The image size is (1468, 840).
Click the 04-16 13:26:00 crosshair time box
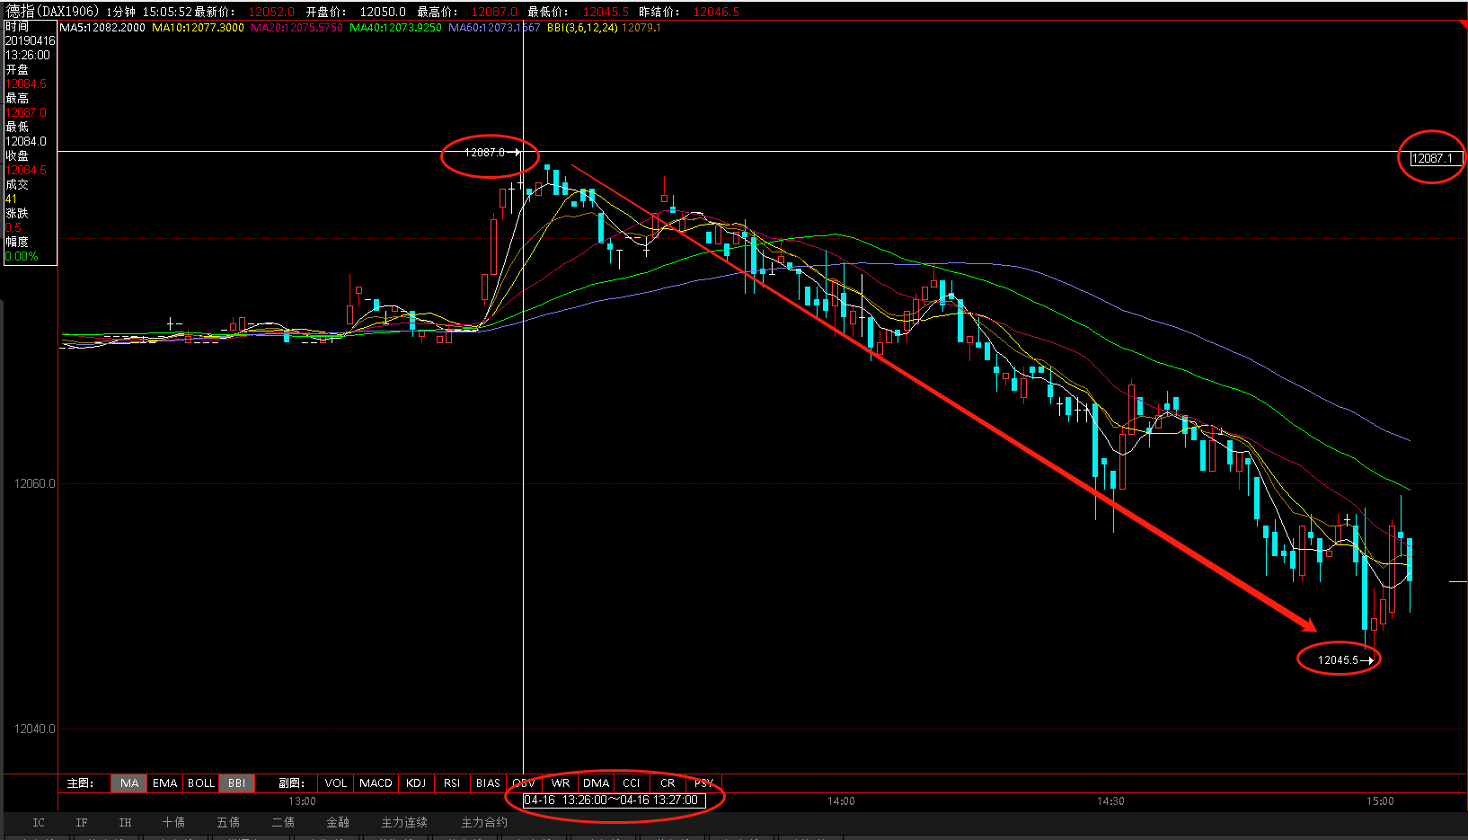point(614,800)
